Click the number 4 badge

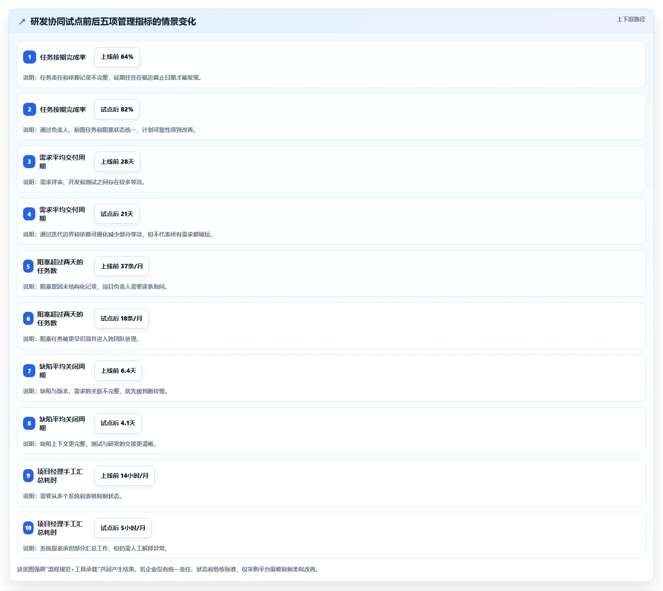point(29,214)
